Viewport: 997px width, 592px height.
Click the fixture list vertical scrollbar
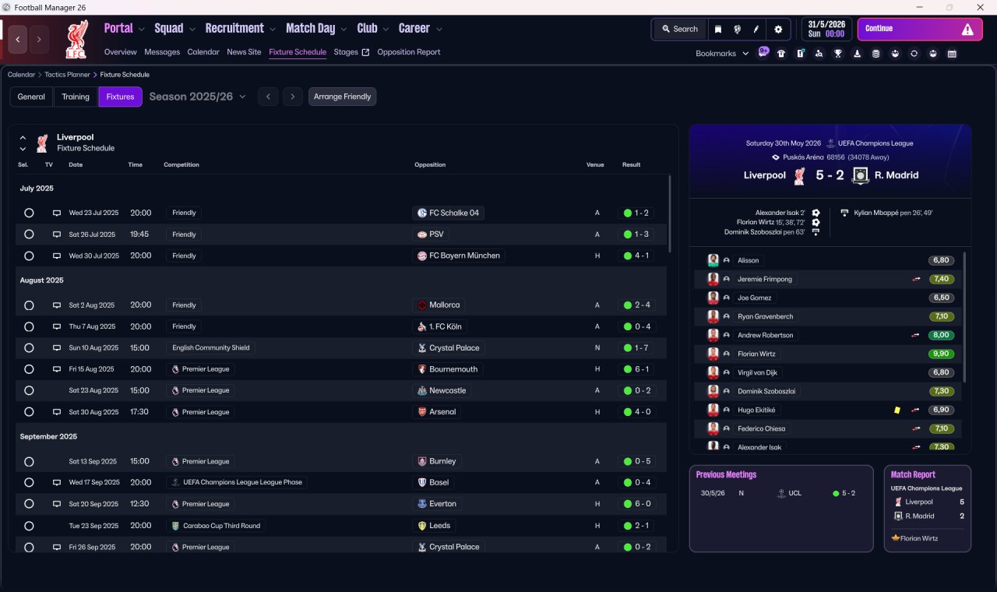click(x=669, y=213)
